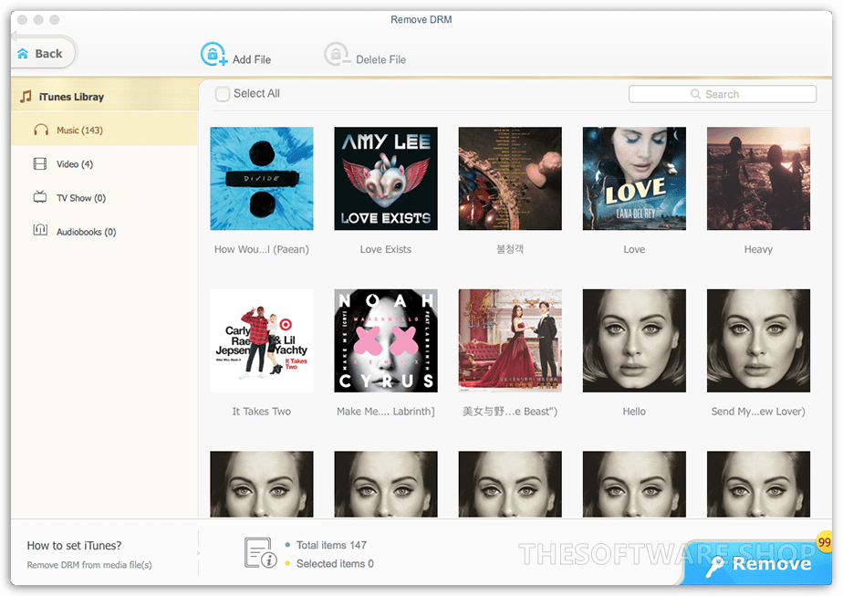843x596 pixels.
Task: Click the 'Hello' song title
Action: click(634, 411)
